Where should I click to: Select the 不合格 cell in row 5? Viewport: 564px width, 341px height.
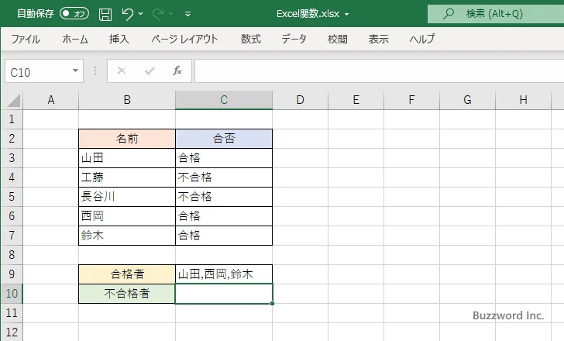(x=224, y=197)
